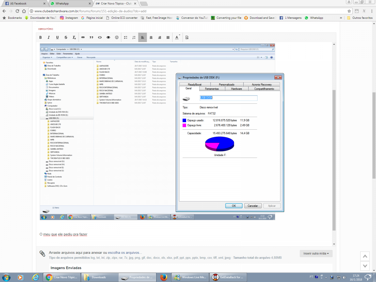This screenshot has width=376, height=282.
Task: Center-align the text
Action: click(x=151, y=38)
